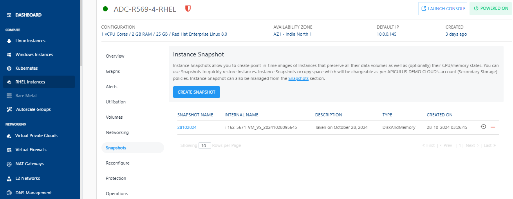This screenshot has width=513, height=199.
Task: Follow Snapshots link in description text
Action: [298, 78]
